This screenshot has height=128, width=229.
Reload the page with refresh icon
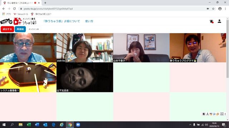(x=14, y=9)
